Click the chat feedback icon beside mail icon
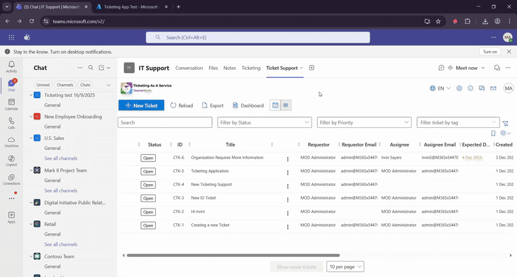Screen dimensions: 517x277 [x=481, y=88]
